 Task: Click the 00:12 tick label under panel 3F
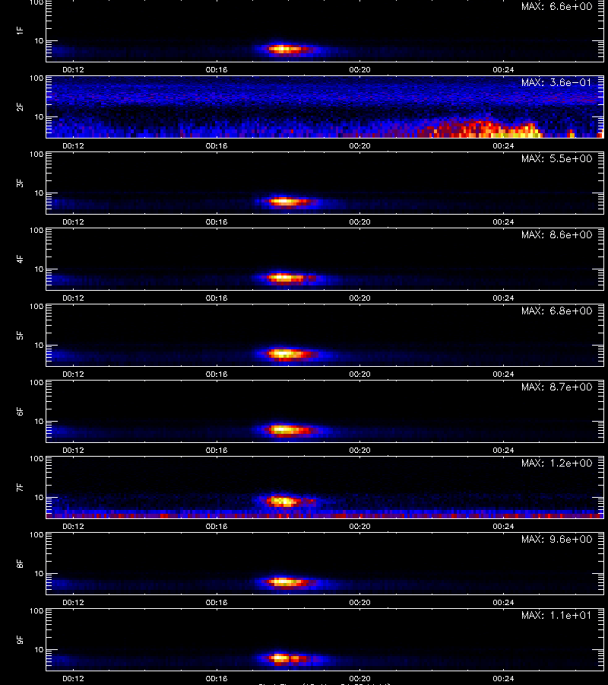pos(73,222)
